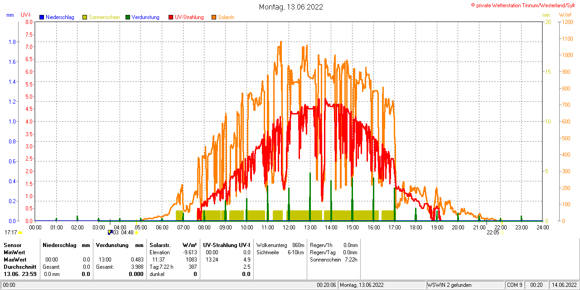
Task: Click the Sonnenschein 7:22h entry
Action: (333, 259)
